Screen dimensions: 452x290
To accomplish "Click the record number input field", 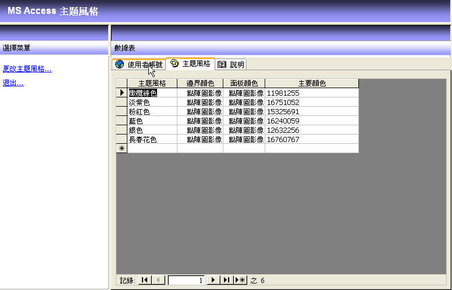I will tap(186, 280).
